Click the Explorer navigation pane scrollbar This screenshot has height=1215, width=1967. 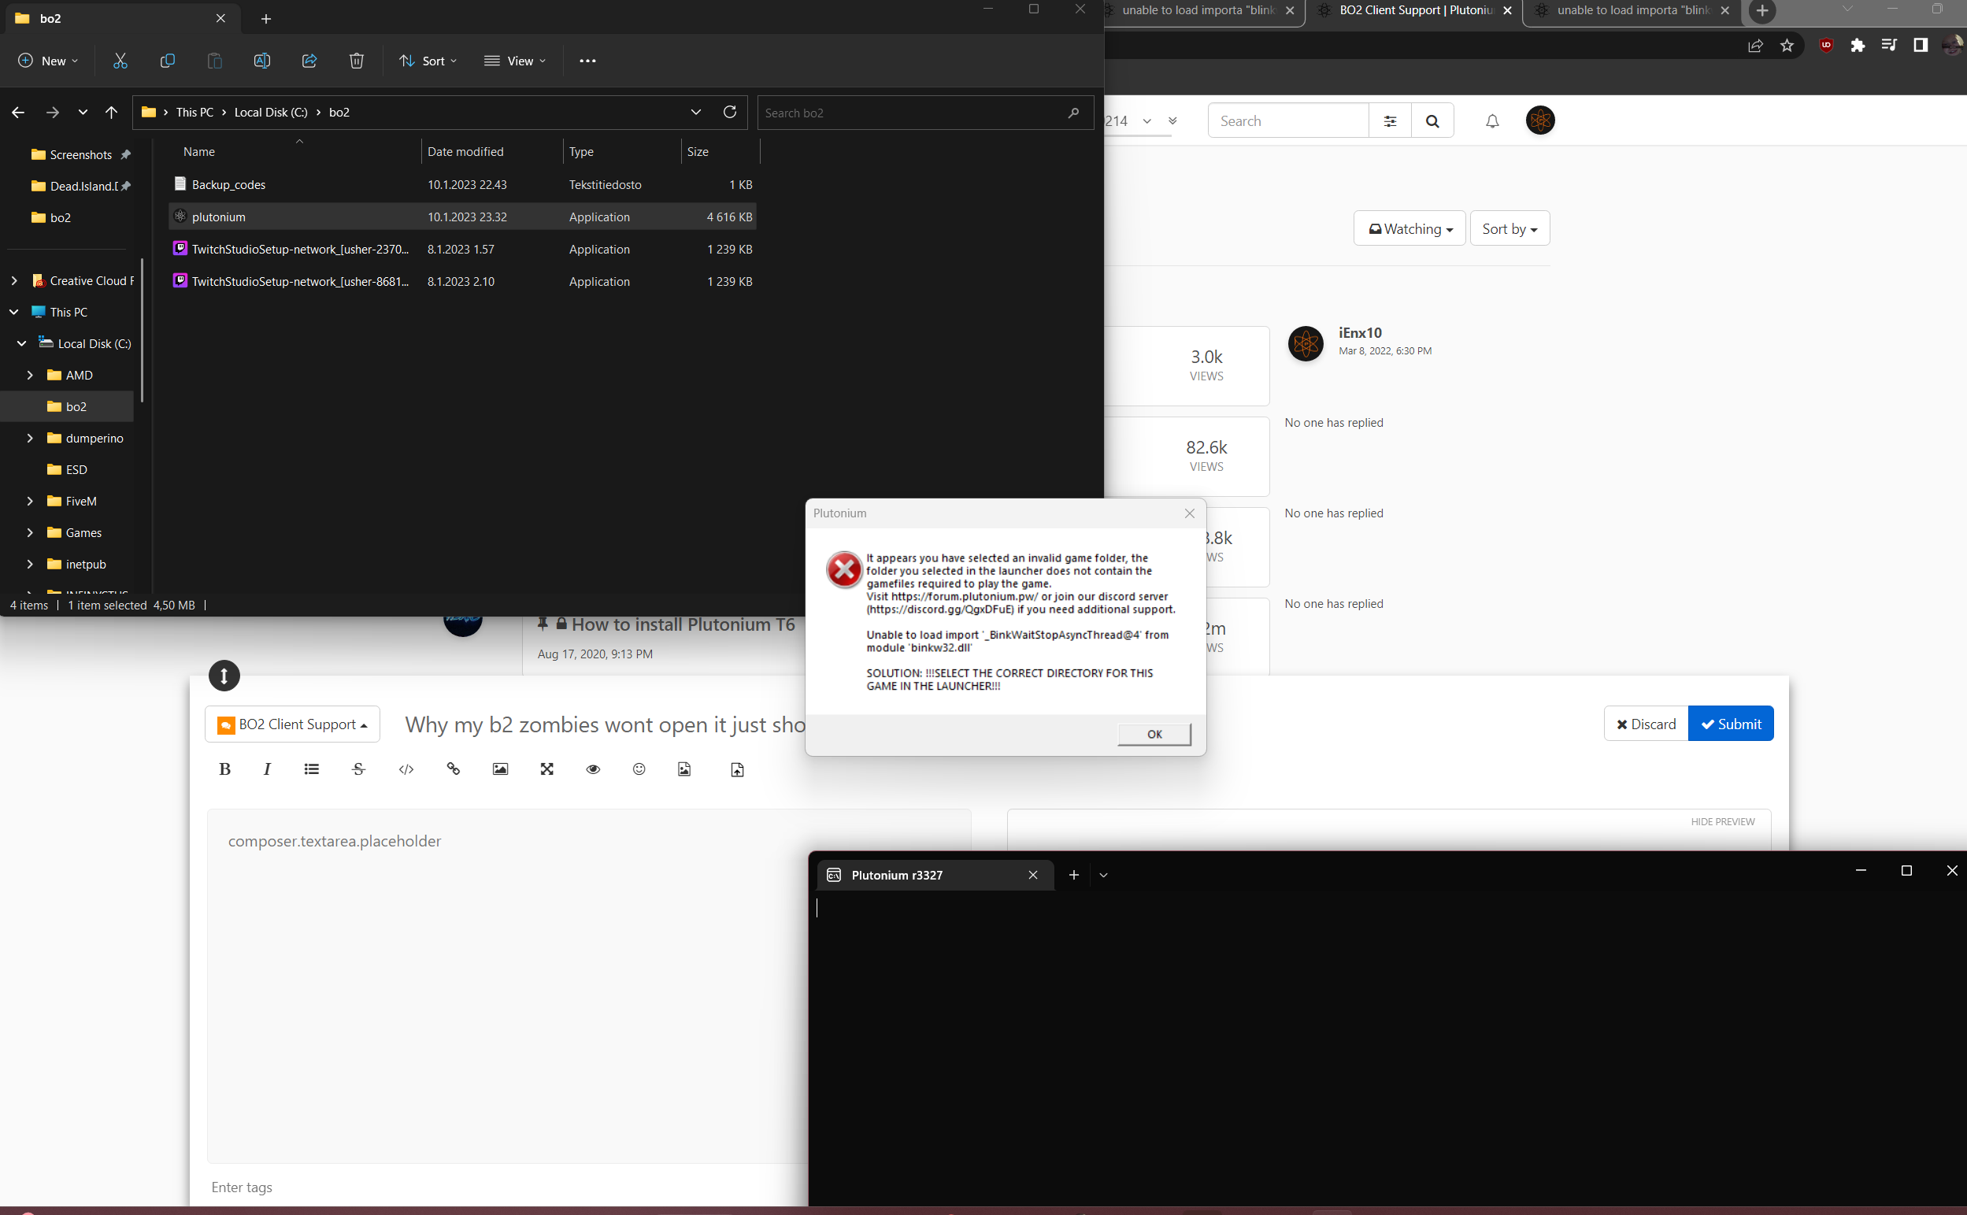(143, 329)
